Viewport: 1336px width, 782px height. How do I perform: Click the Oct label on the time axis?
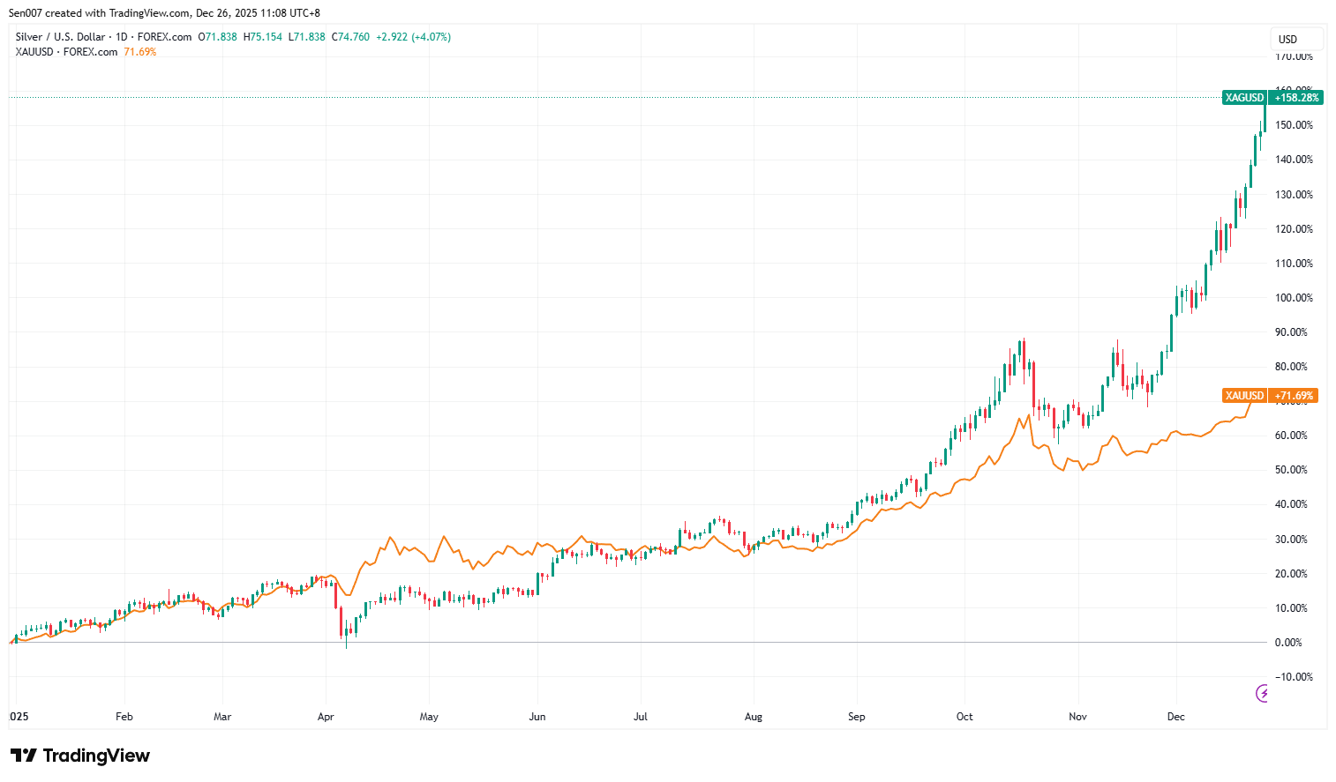(x=964, y=717)
